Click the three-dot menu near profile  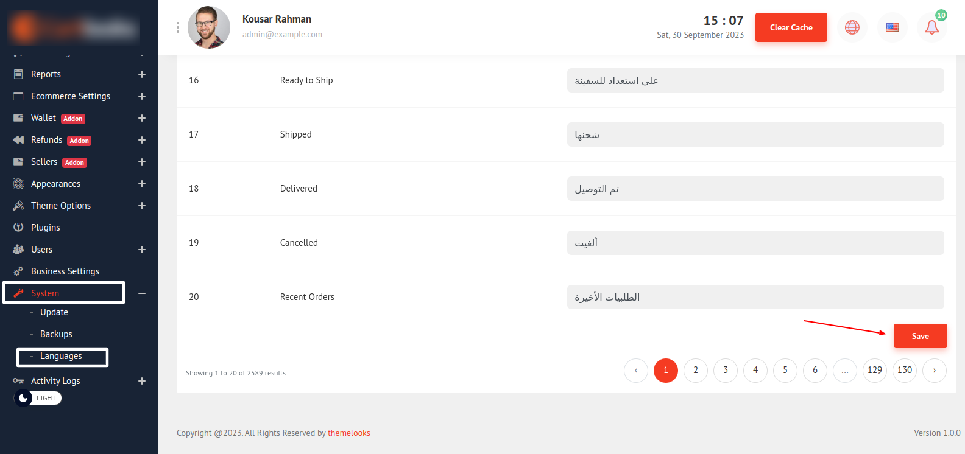pyautogui.click(x=178, y=27)
